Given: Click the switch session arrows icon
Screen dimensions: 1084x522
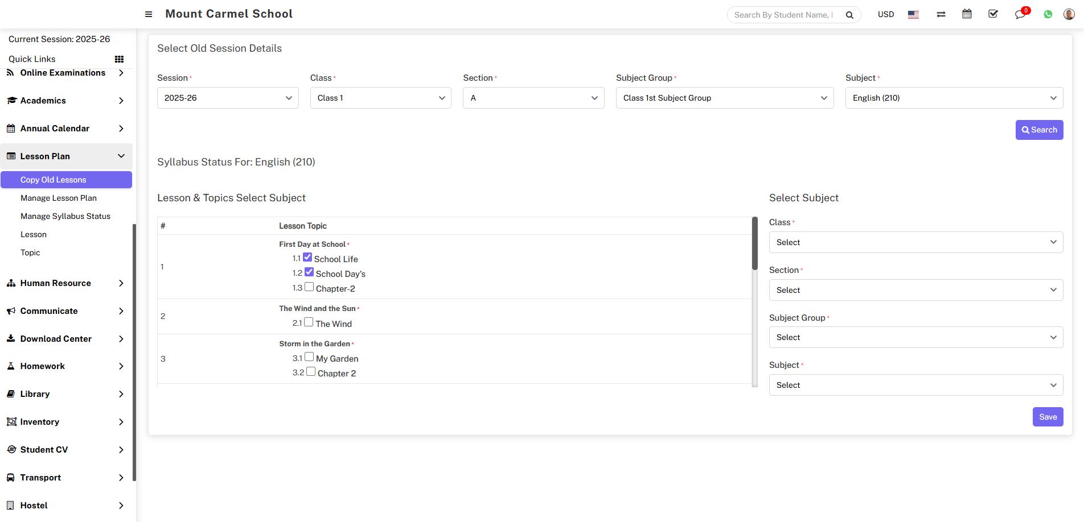Looking at the screenshot, I should point(941,14).
